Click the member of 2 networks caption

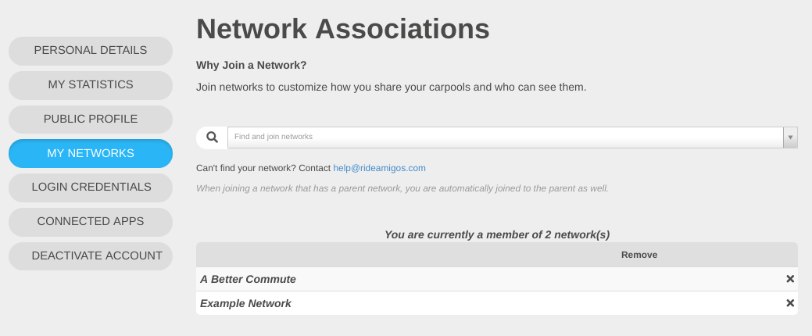496,235
